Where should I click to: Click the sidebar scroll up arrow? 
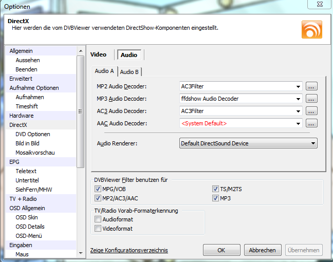[81, 51]
